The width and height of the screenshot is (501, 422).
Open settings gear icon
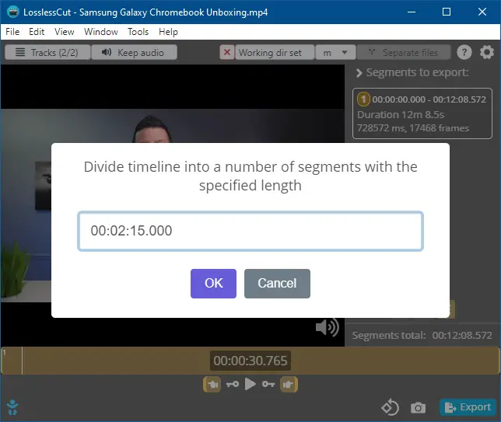[x=487, y=52]
